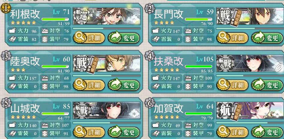Click 陸奥改 green HP bar
284x139 pixels.
55,67
